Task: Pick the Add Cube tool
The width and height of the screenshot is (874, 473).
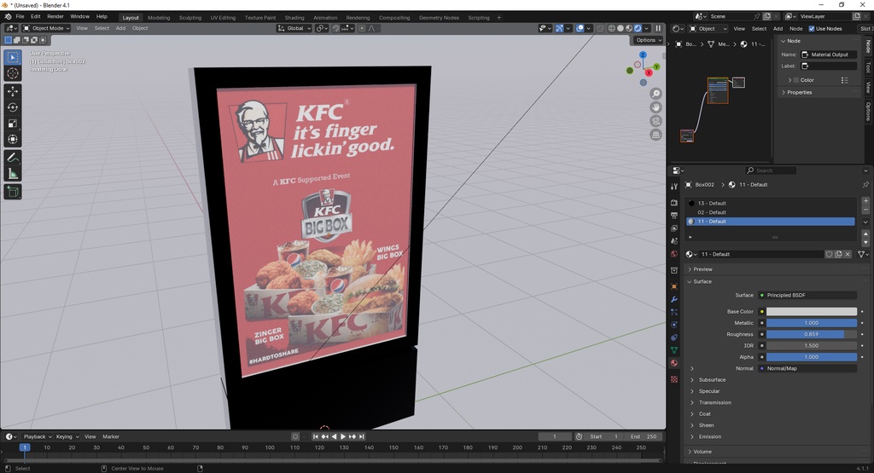Action: 13,192
